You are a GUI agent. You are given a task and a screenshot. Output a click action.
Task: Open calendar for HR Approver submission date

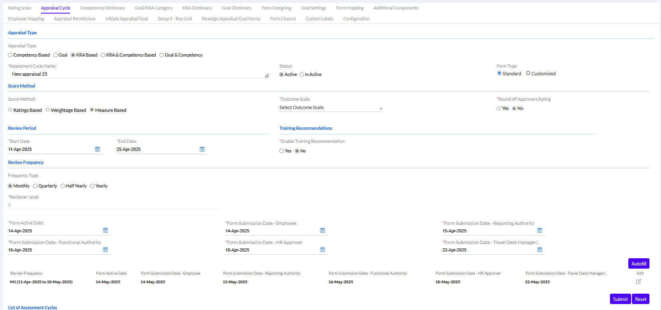pyautogui.click(x=323, y=250)
